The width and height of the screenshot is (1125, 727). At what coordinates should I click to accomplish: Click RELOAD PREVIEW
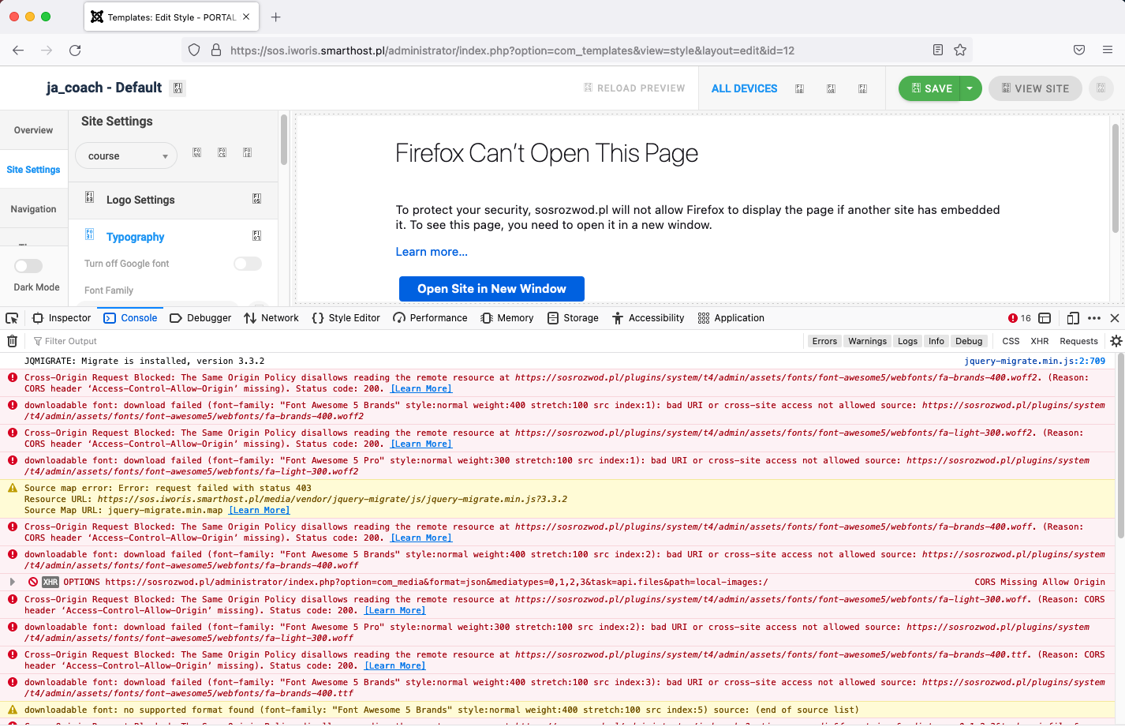click(x=634, y=88)
